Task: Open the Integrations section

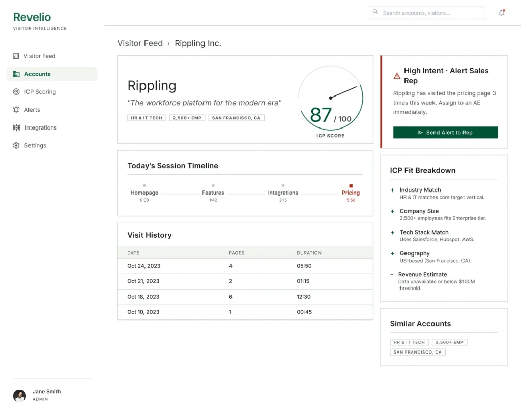Action: point(52,127)
